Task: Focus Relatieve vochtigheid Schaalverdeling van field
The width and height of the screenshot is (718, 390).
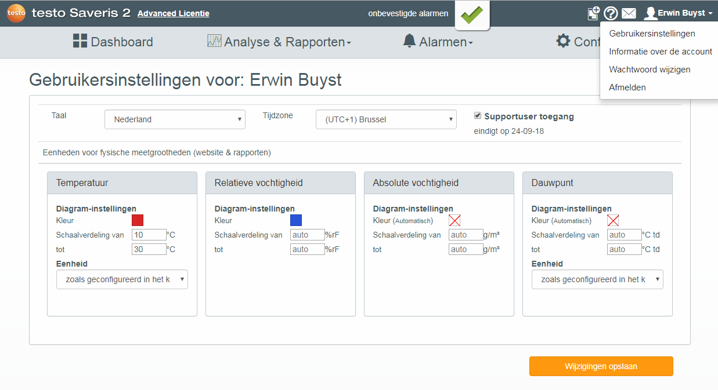Action: [x=308, y=235]
